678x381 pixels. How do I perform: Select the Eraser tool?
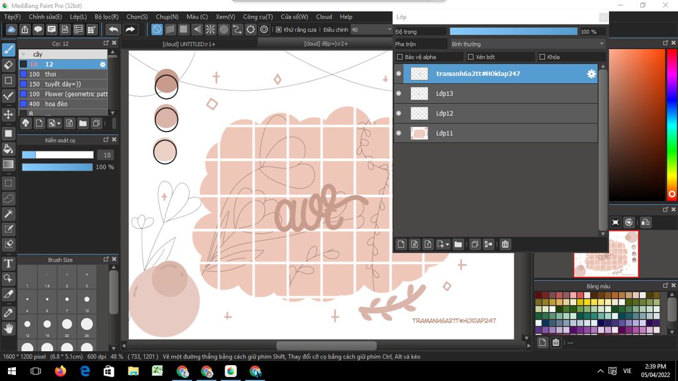(9, 65)
